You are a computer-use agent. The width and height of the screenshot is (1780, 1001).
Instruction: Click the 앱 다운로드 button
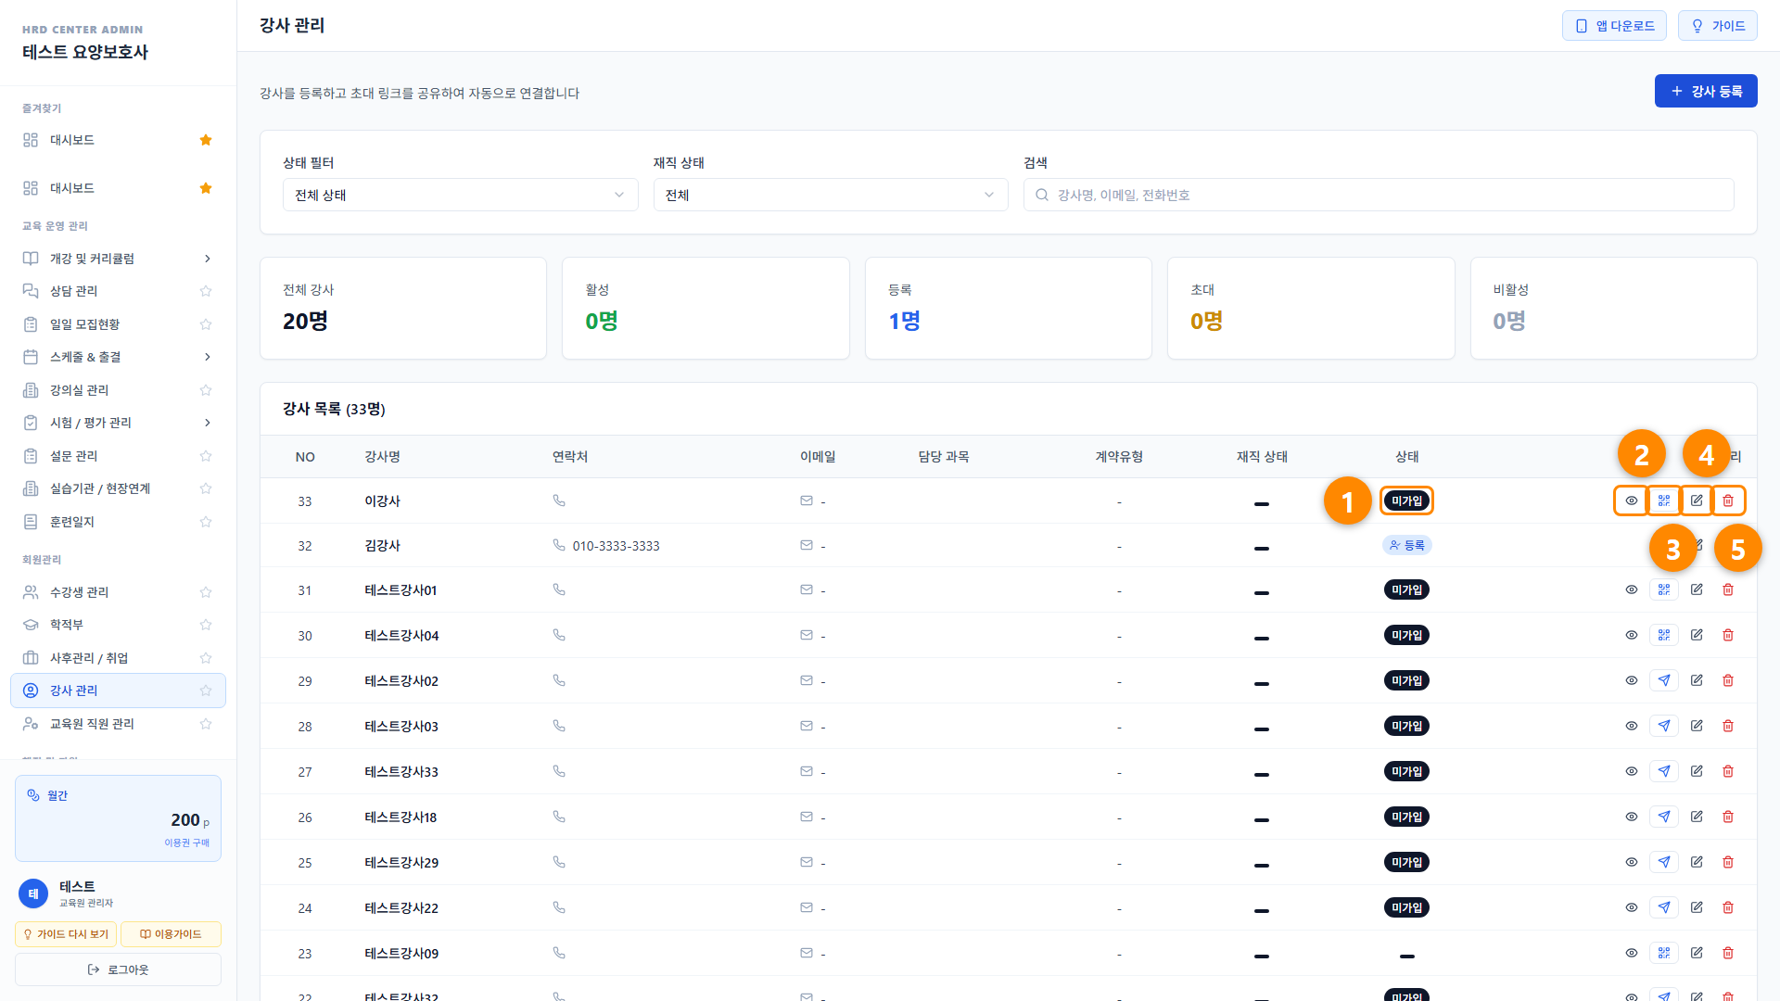[x=1614, y=26]
